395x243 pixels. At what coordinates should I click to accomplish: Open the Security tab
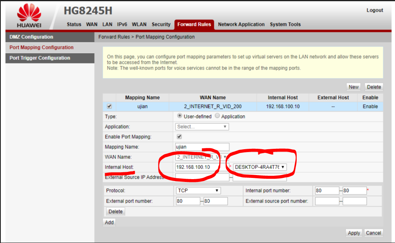tap(161, 24)
